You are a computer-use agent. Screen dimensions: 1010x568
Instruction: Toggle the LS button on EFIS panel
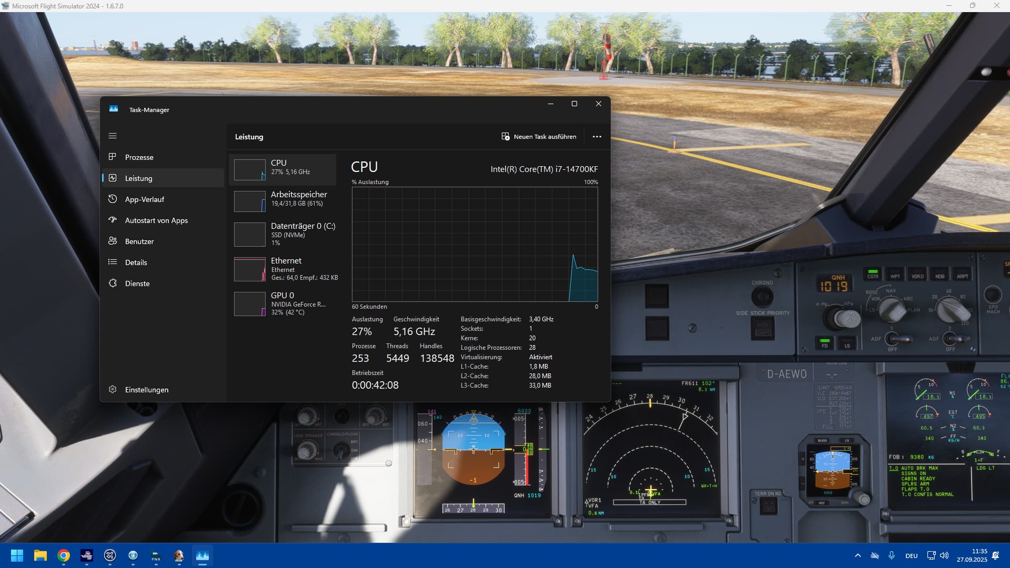[847, 343]
